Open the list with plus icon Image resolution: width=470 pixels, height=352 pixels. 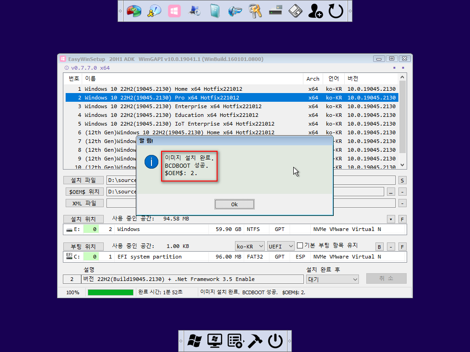click(x=235, y=341)
